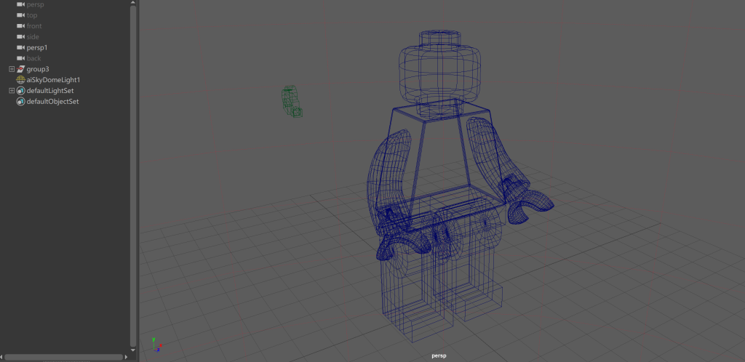
Task: Click the defaultLightSet set icon
Action: click(20, 91)
